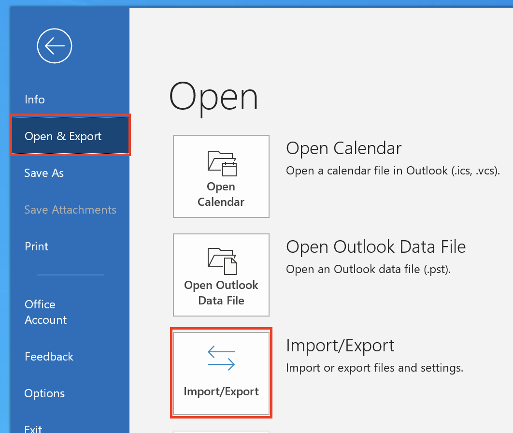Click Exit at sidebar bottom

tap(33, 429)
